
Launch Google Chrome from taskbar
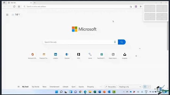80,92
